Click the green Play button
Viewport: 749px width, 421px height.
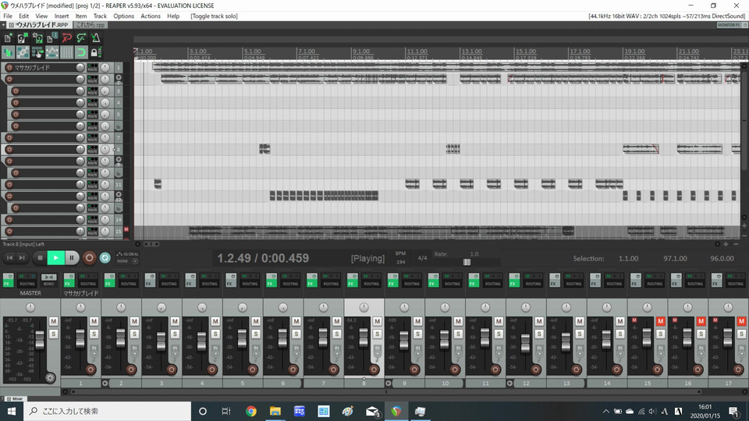pyautogui.click(x=56, y=258)
